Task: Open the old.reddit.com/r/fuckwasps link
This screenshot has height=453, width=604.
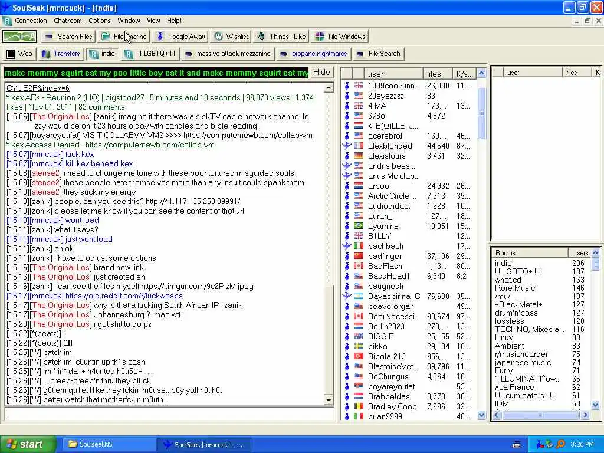Action: click(124, 296)
